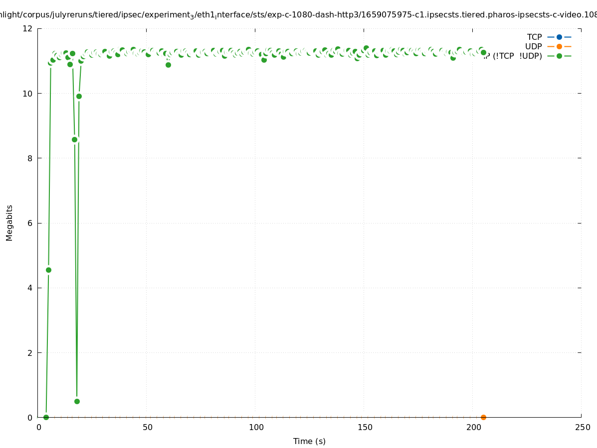Select the final green data point near 205 seconds
The height and width of the screenshot is (448, 597).
[x=483, y=52]
